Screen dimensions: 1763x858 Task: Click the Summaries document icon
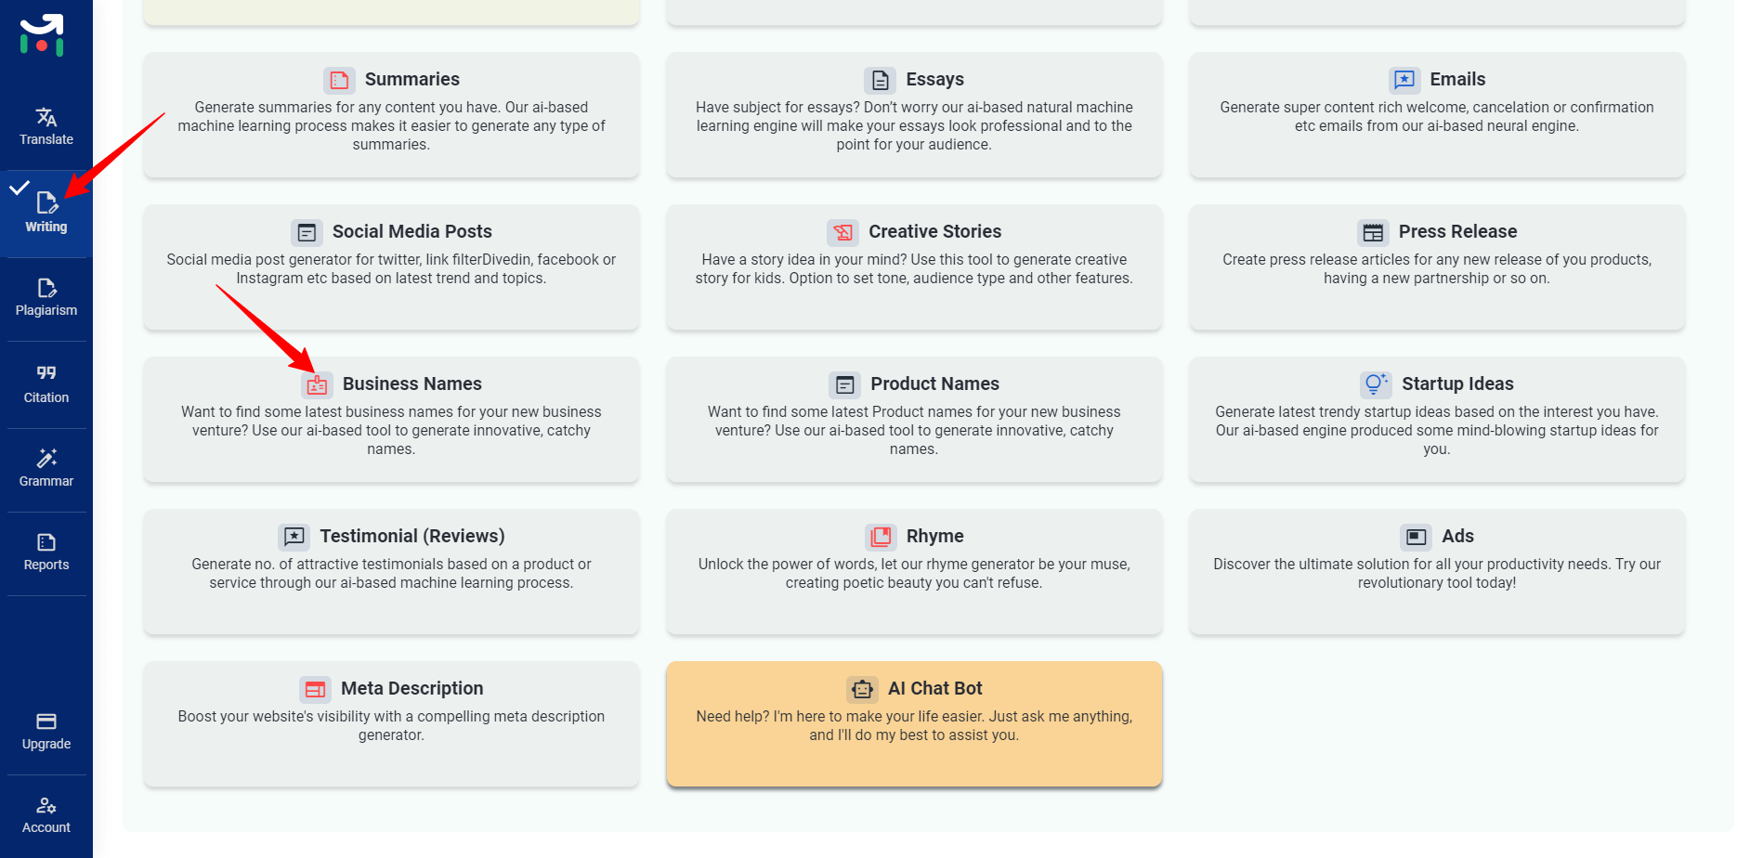coord(339,80)
